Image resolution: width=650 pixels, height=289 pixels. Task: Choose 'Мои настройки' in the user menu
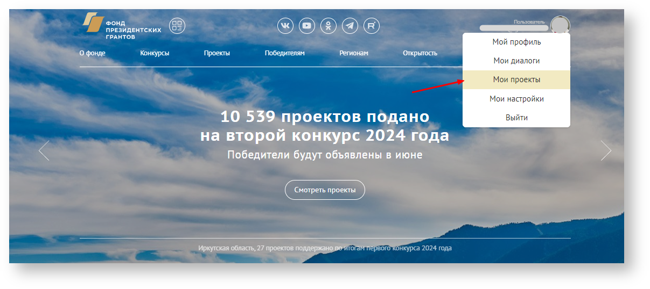(x=516, y=99)
